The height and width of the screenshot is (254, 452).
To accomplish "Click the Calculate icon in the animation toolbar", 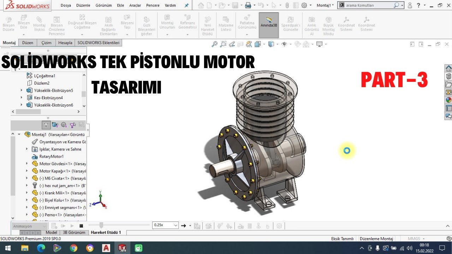I will [54, 226].
